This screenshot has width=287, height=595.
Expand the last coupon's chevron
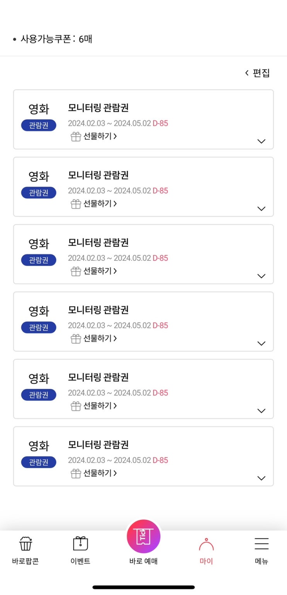262,478
